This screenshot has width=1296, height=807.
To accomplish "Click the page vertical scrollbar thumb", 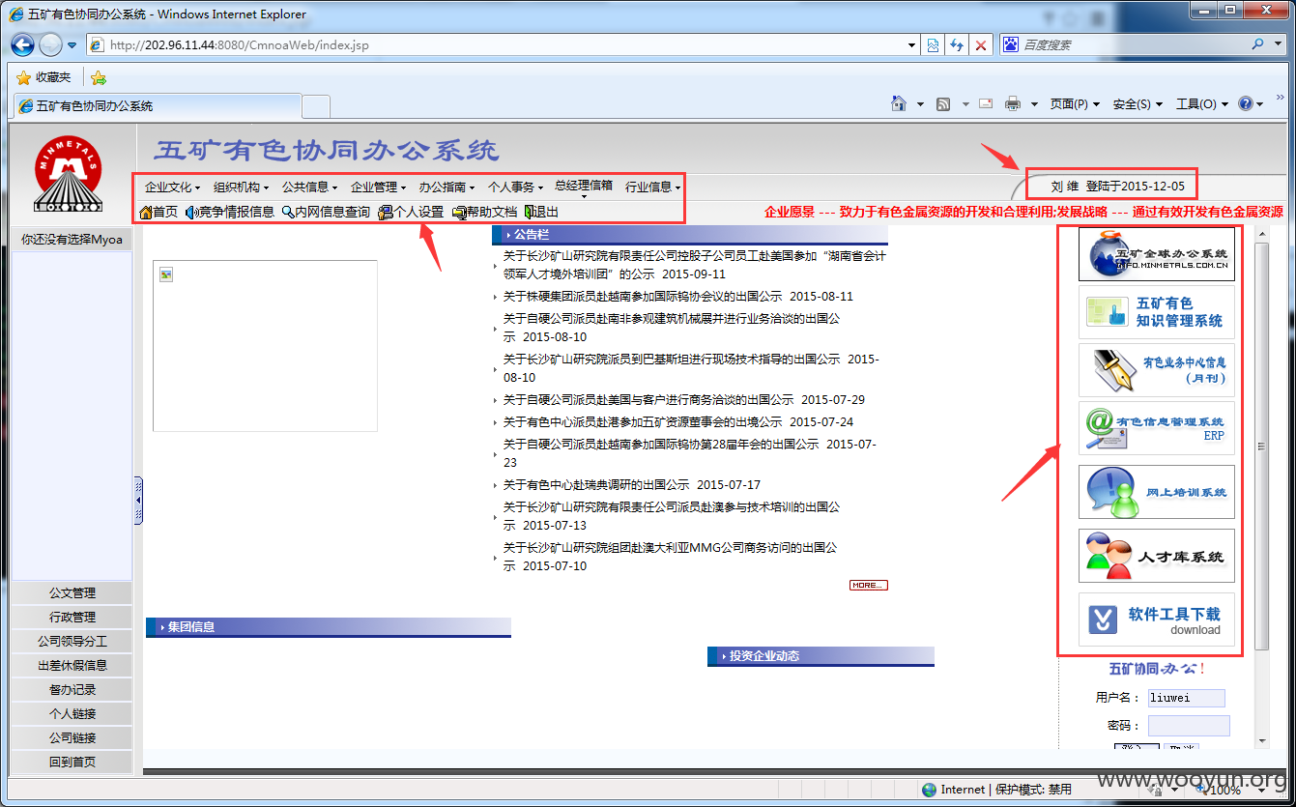I will coord(1261,447).
